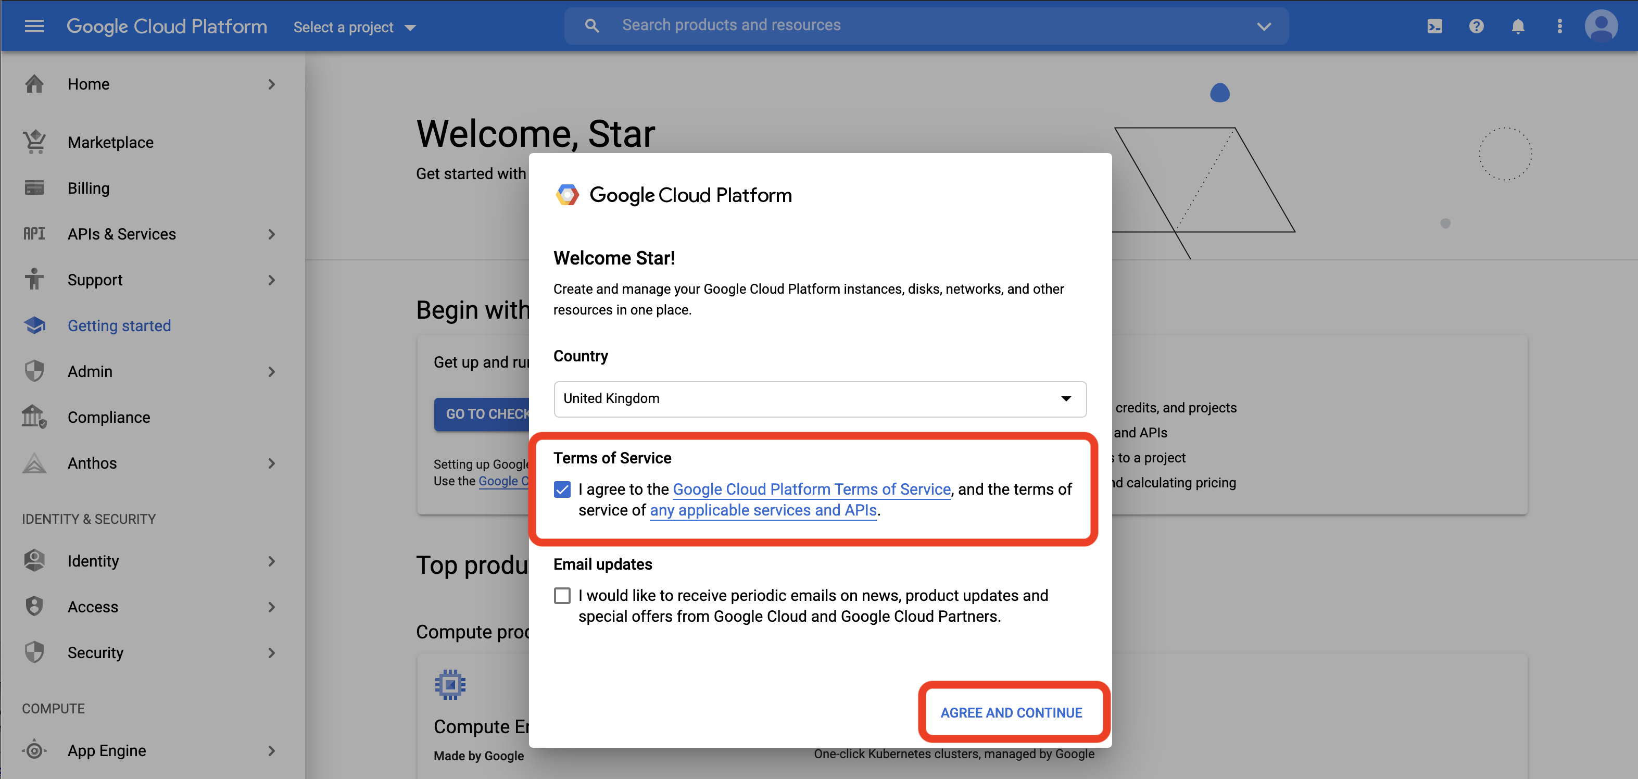The image size is (1638, 779).
Task: Click the Compliance building icon
Action: click(34, 417)
